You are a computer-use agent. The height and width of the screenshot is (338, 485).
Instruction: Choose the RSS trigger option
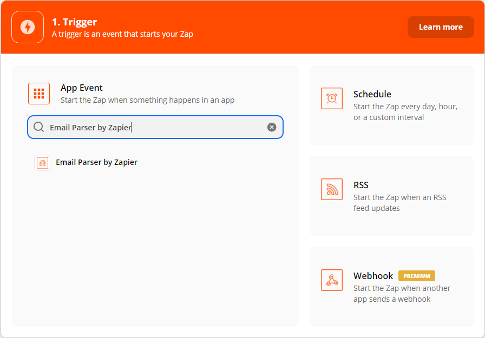(x=391, y=196)
